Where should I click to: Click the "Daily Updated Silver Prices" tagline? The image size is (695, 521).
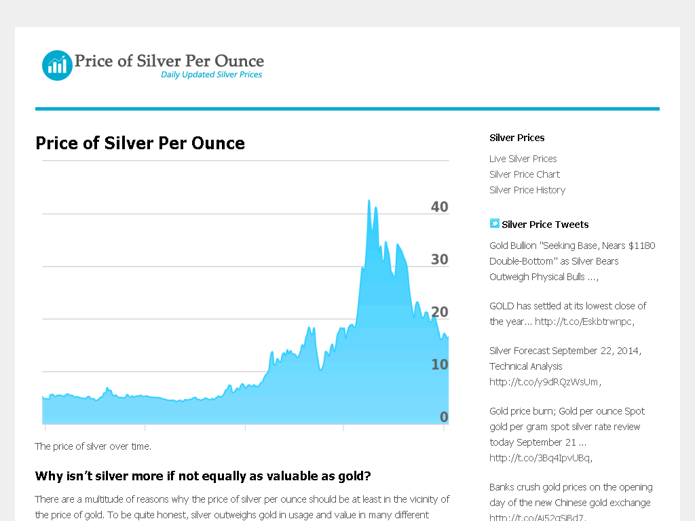[x=211, y=75]
